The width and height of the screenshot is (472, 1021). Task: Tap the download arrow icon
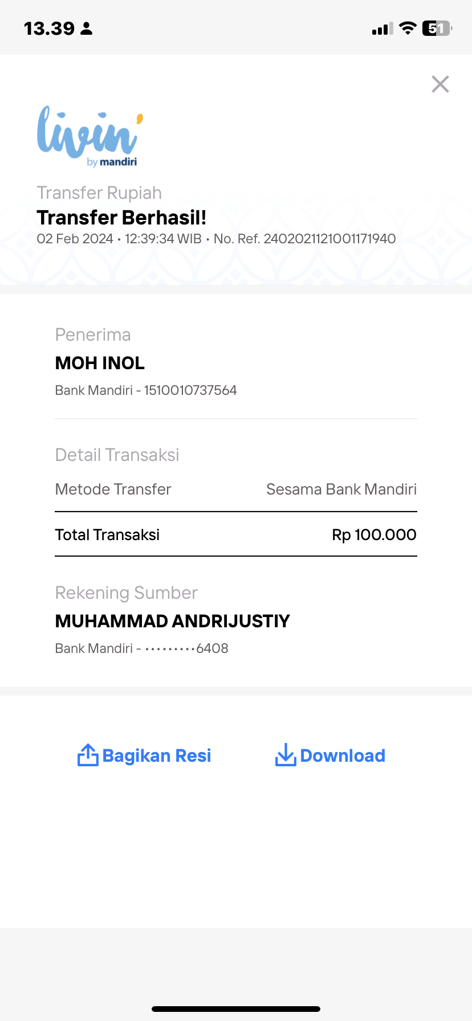pos(286,755)
